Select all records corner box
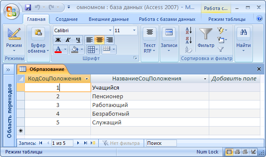The width and height of the screenshot is (266, 157). (x=21, y=79)
